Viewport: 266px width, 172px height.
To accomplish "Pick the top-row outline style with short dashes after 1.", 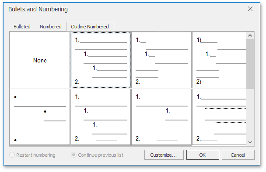I will [x=161, y=60].
